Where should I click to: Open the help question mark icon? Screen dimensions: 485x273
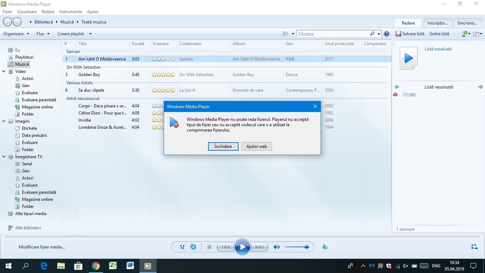click(x=387, y=34)
